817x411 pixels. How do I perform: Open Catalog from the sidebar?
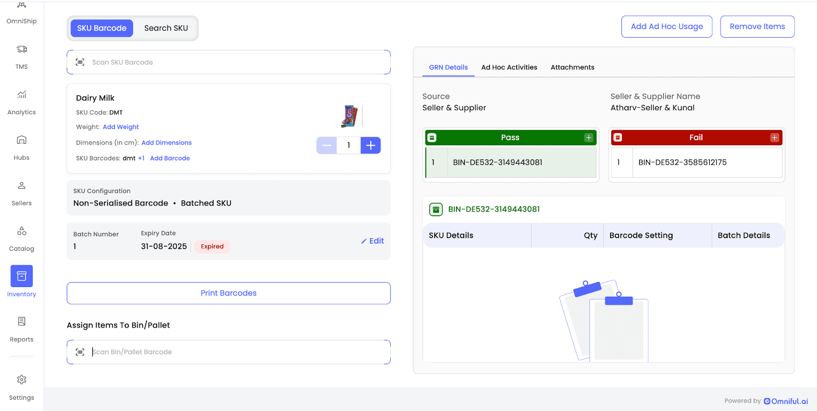point(21,231)
